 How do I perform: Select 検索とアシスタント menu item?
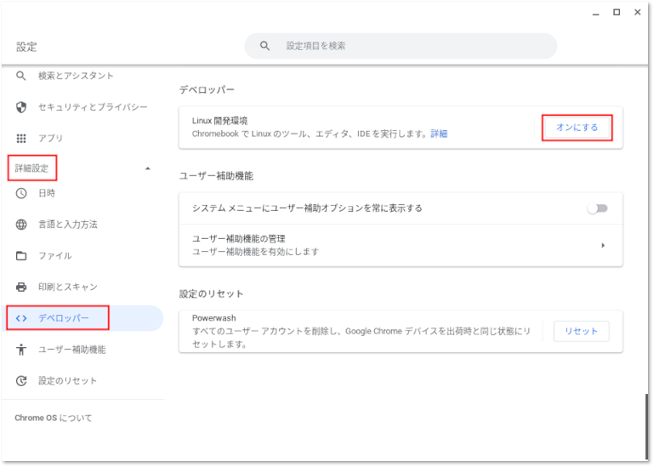point(76,76)
